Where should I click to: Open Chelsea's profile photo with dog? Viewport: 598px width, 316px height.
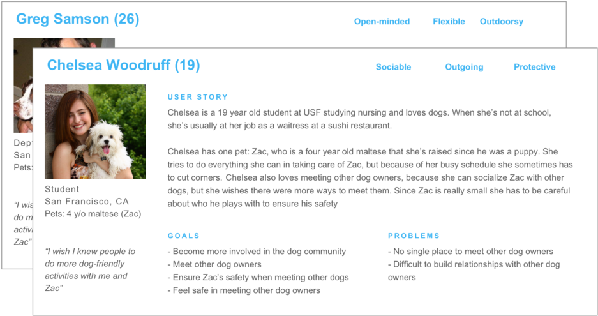[x=95, y=132]
